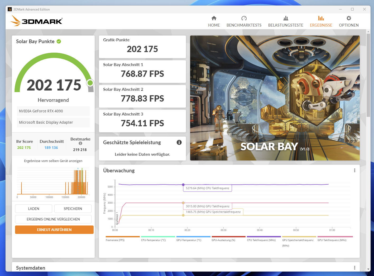Minimize the 3DMark window
This screenshot has width=374, height=276.
[x=340, y=9]
